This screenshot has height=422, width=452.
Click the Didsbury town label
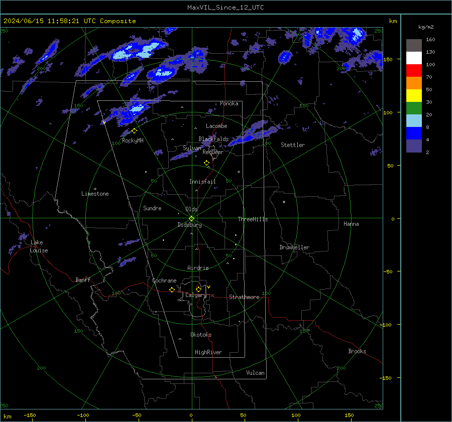tap(190, 225)
